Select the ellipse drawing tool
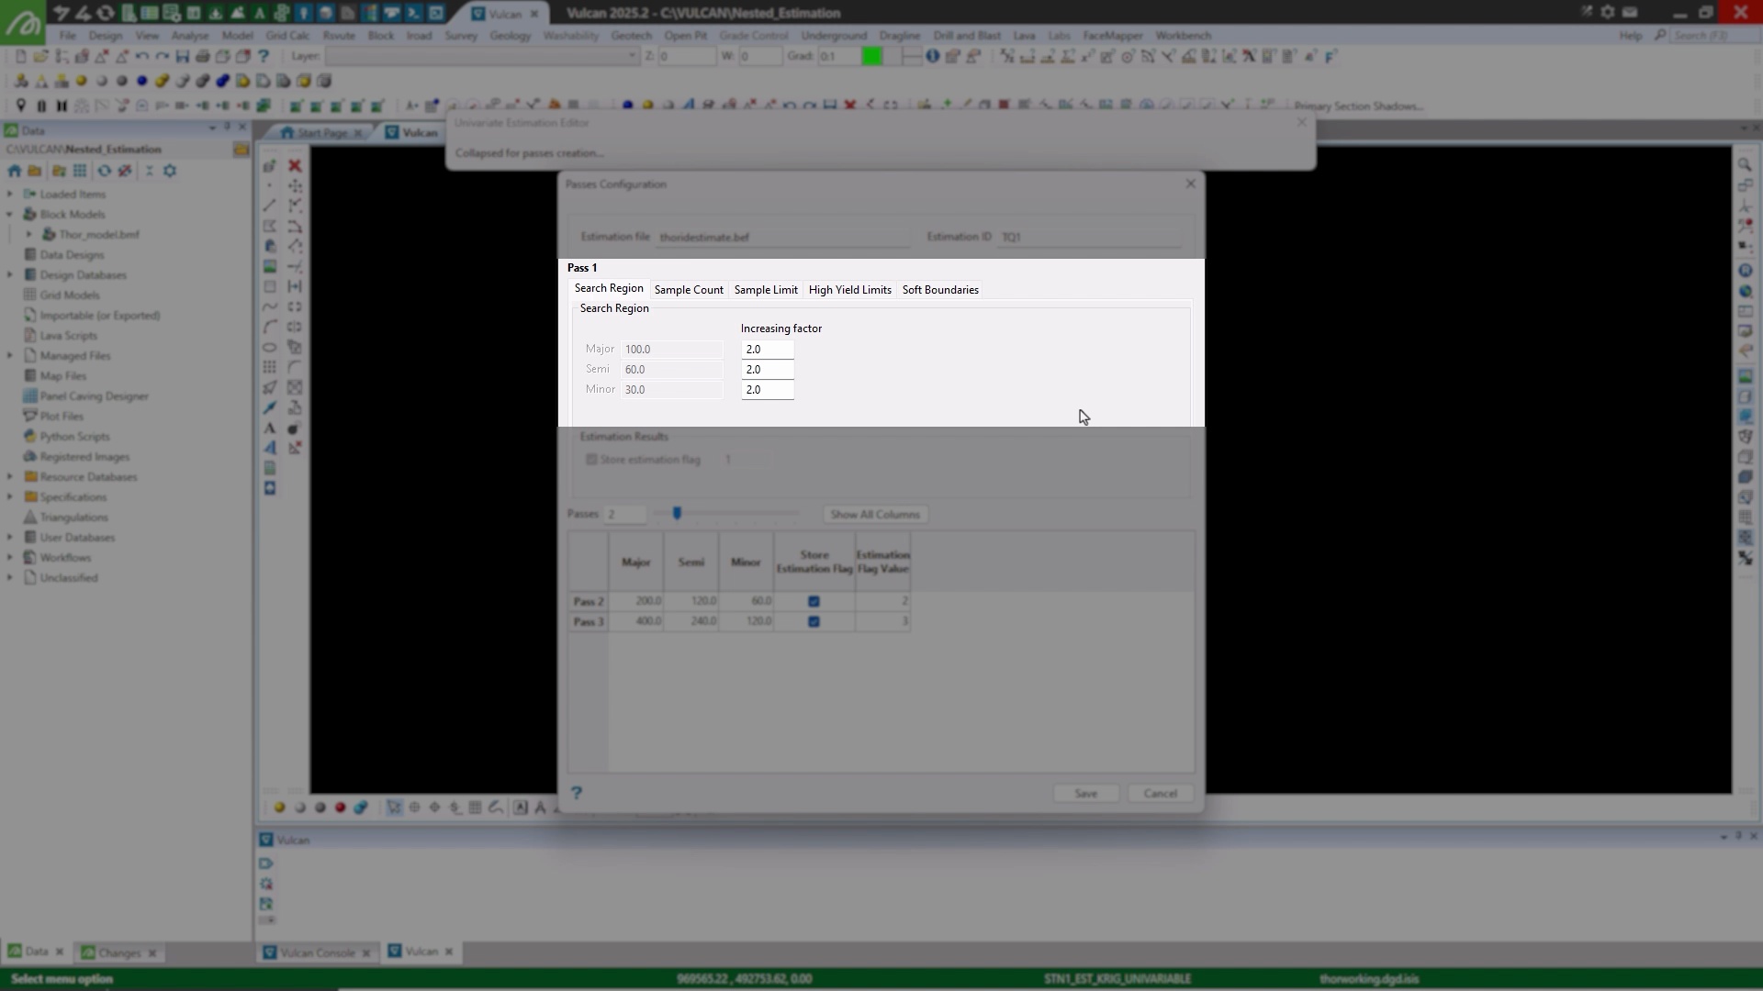 270,348
